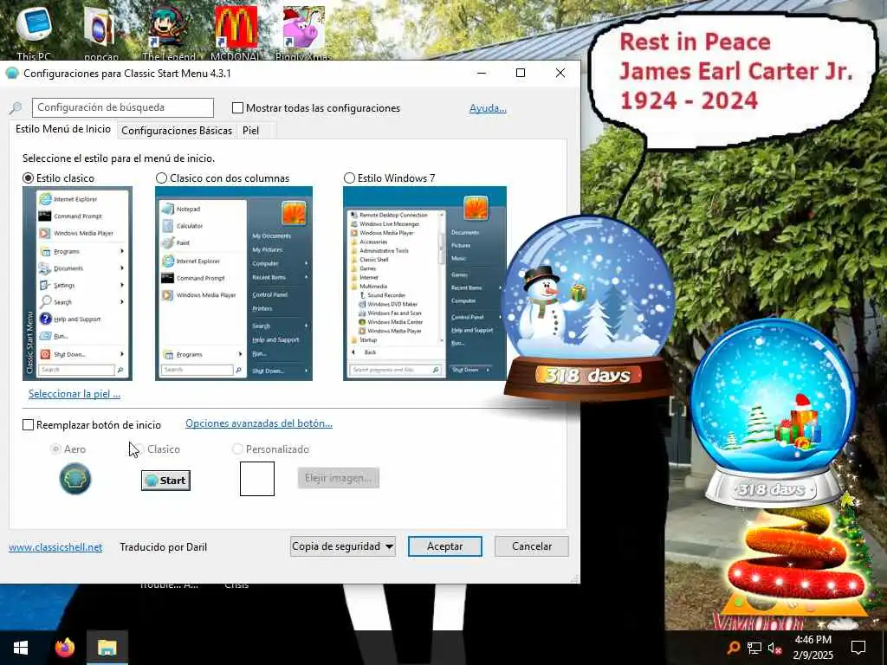Select Estilo clasico radio button
The height and width of the screenshot is (665, 887).
click(29, 178)
